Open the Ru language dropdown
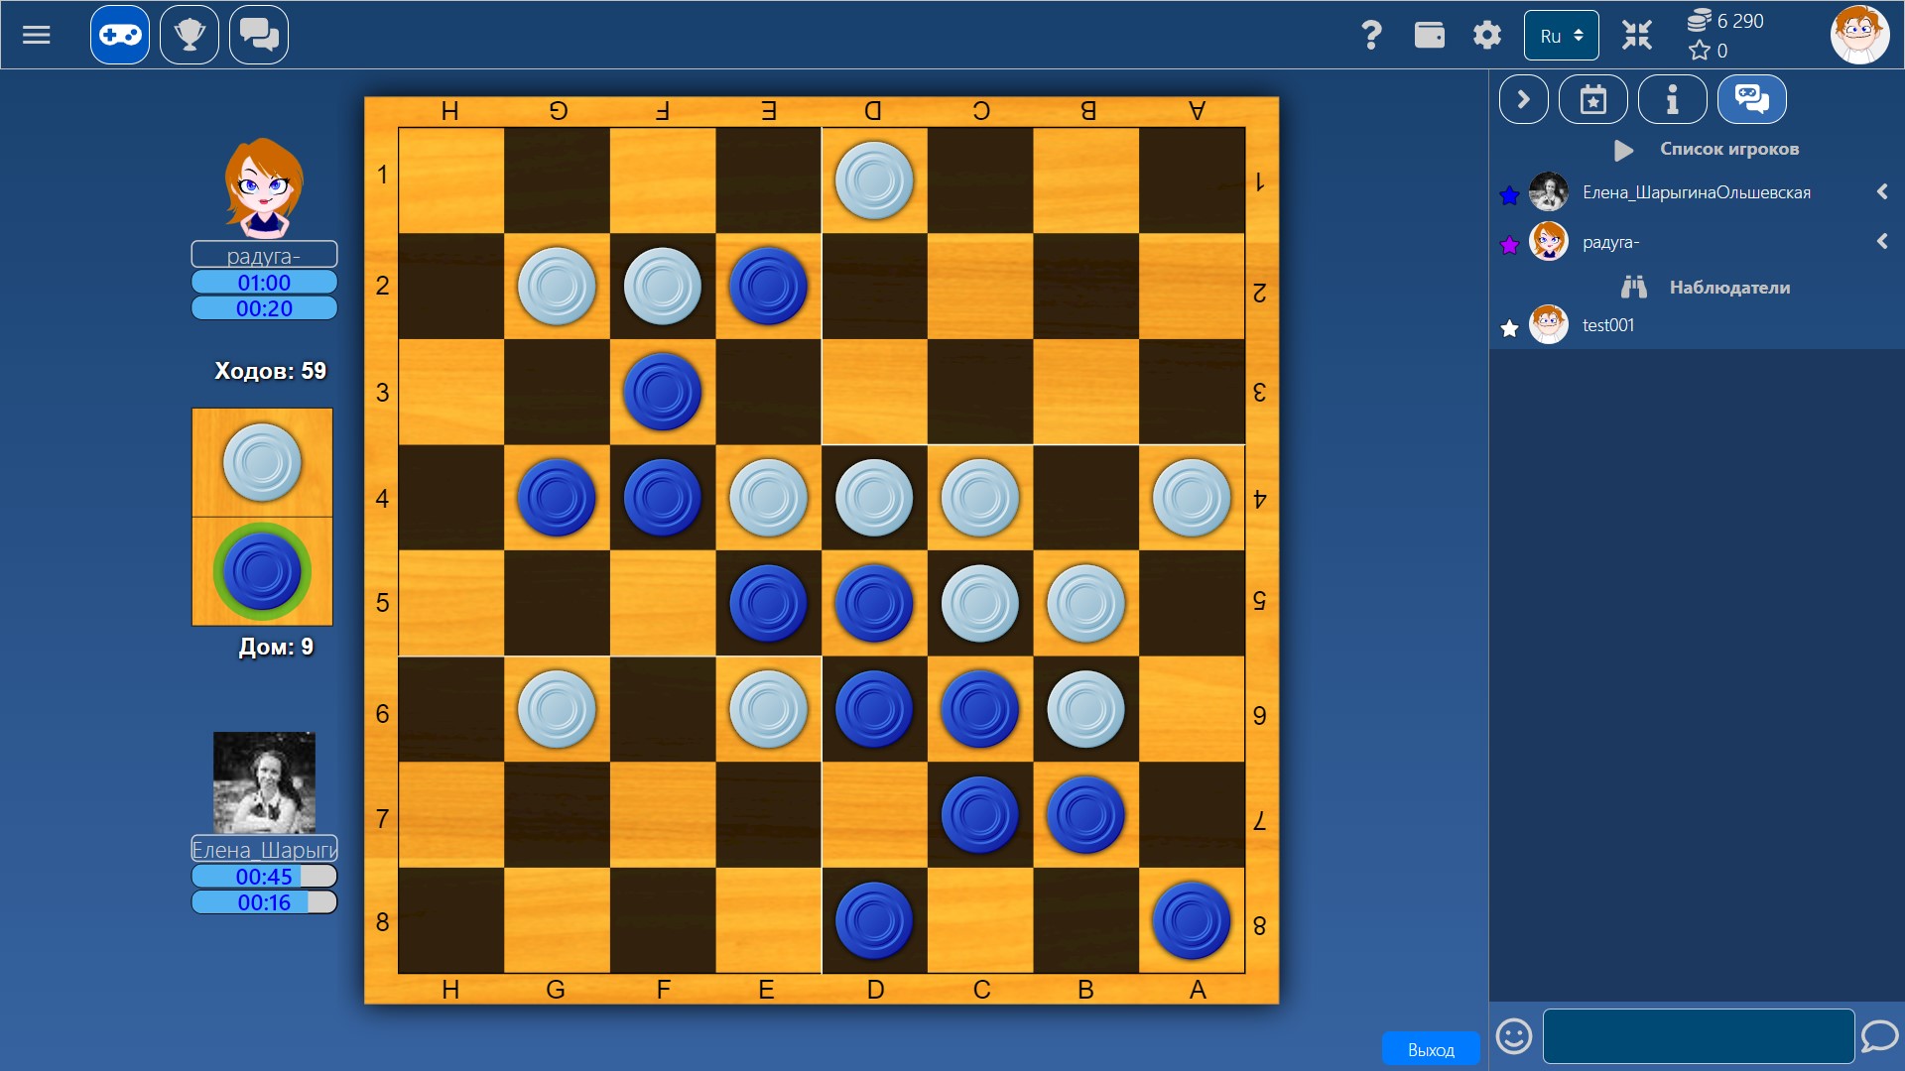1905x1071 pixels. click(x=1561, y=35)
